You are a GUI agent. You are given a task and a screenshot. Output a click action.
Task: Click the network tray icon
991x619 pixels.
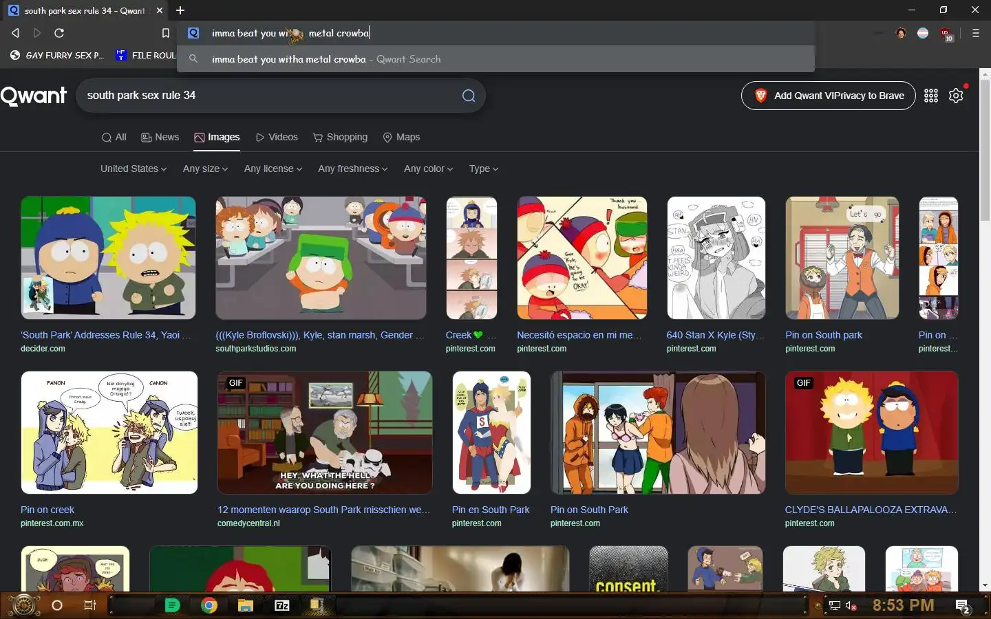point(834,606)
